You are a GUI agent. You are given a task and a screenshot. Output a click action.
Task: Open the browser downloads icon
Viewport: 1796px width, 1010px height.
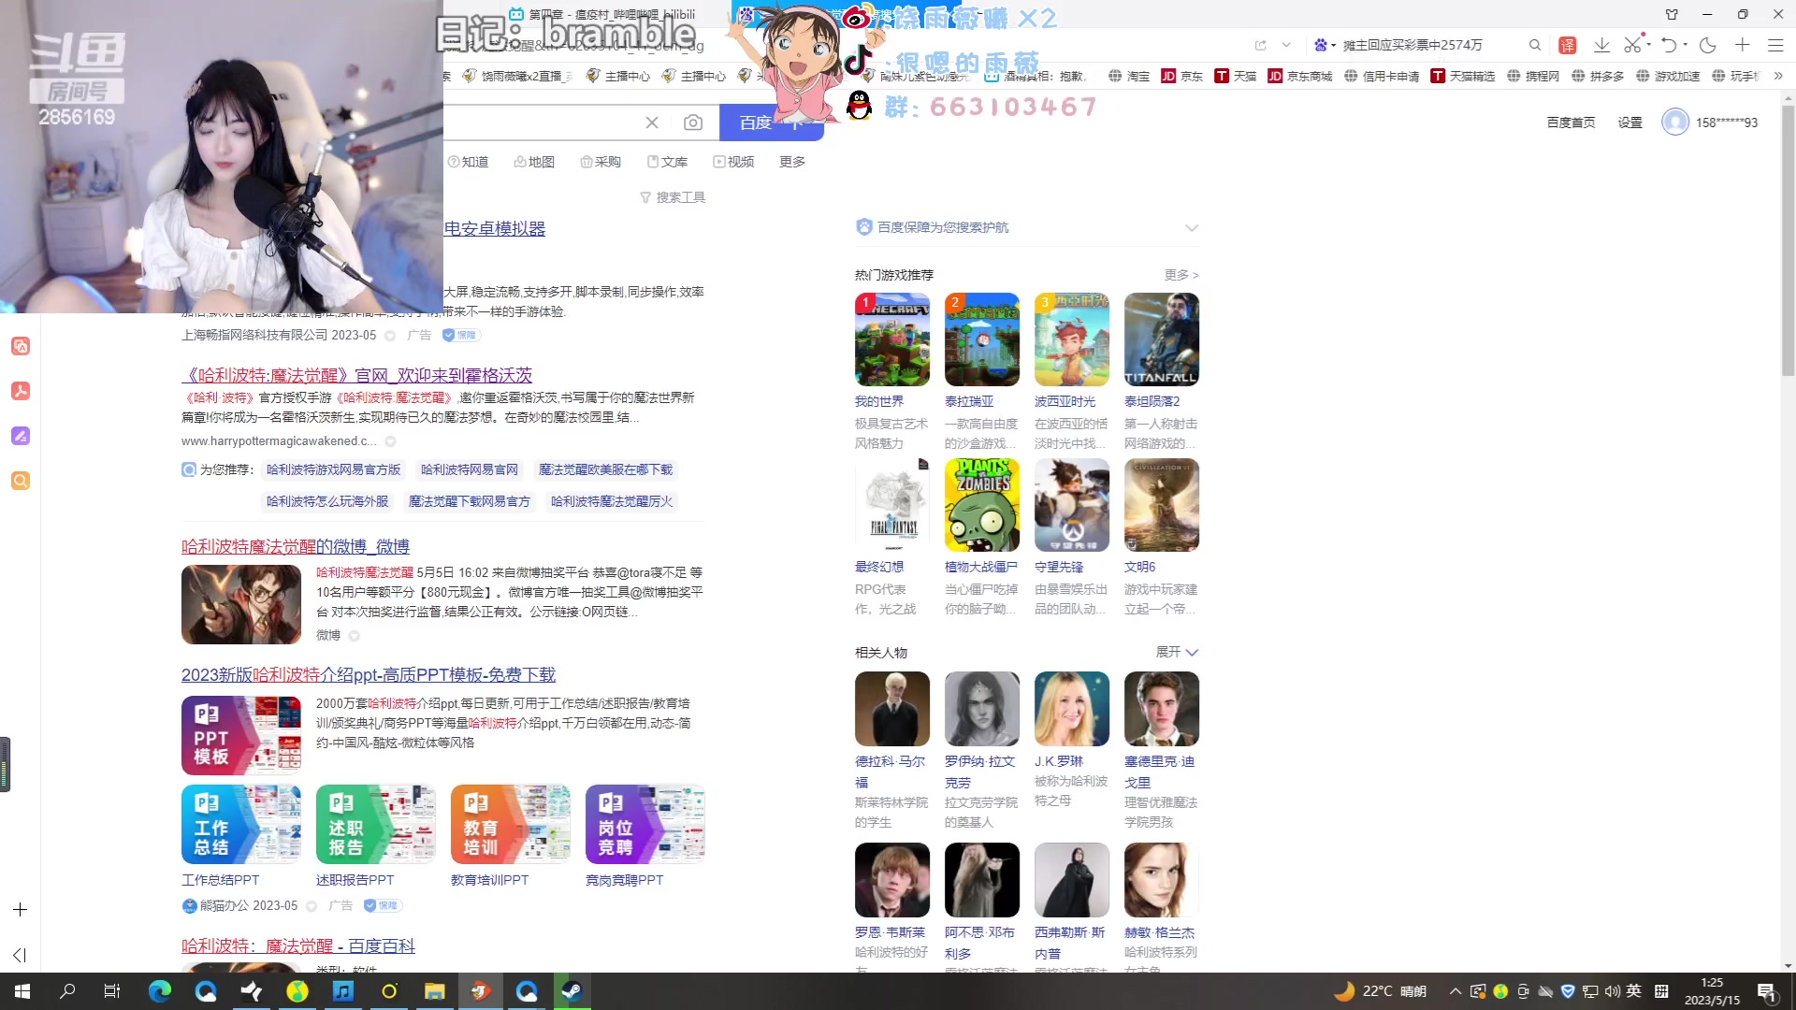[1601, 45]
